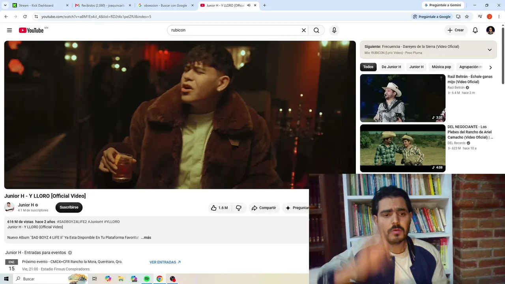Image resolution: width=505 pixels, height=284 pixels.
Task: Share the video with Compartir
Action: point(264,208)
